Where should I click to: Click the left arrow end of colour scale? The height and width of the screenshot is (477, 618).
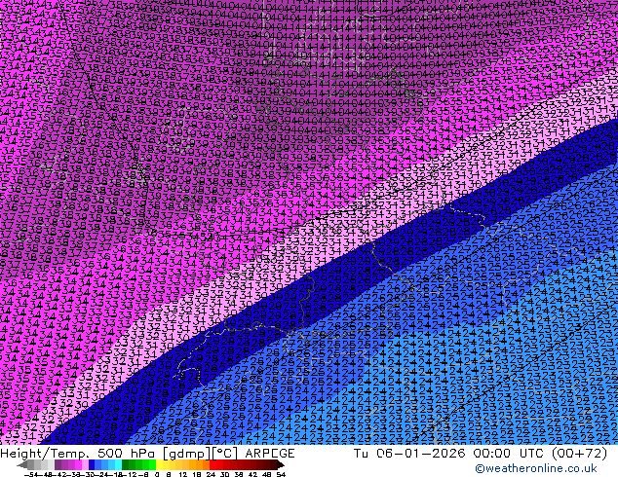click(22, 464)
